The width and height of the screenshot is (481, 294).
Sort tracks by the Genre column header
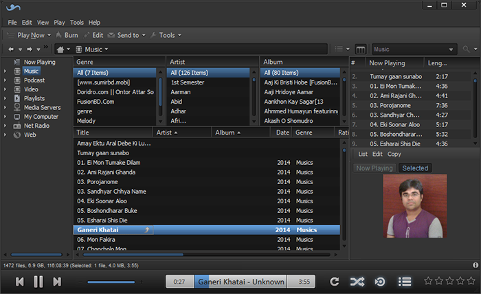[x=313, y=133]
